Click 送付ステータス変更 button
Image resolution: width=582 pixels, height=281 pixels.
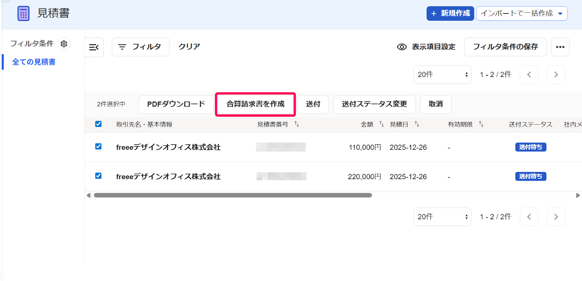click(374, 104)
